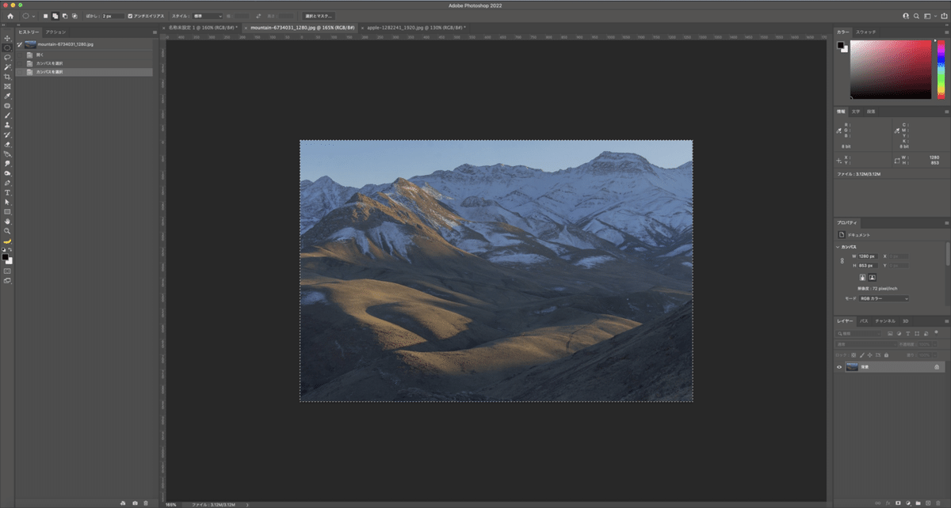Select the Background layer thumbnail
Screen dimensions: 951x508
coord(852,367)
